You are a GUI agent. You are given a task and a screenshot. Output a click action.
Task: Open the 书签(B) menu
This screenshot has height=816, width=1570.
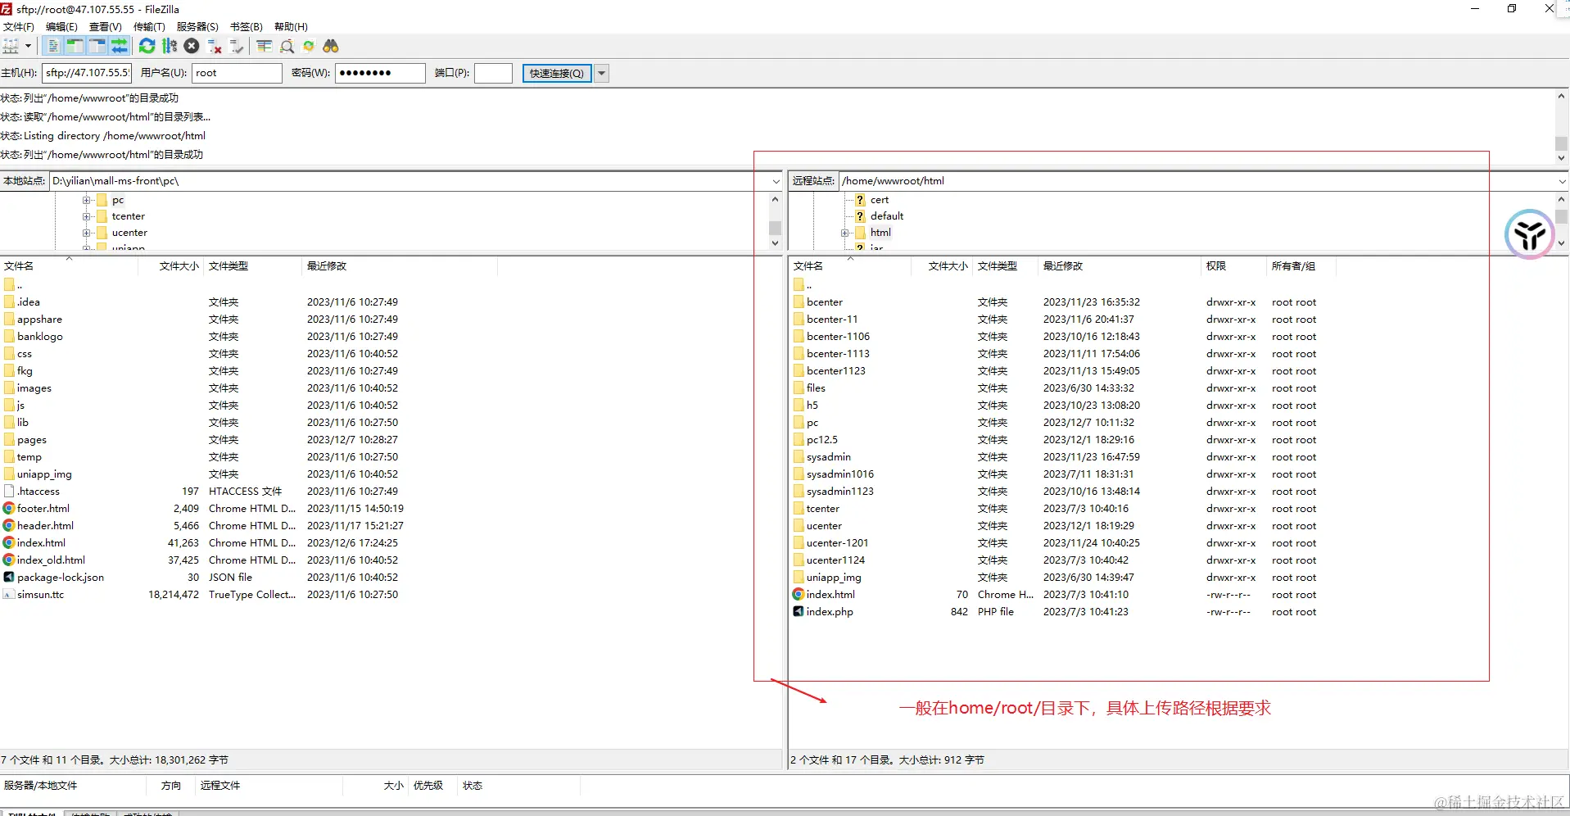[247, 26]
